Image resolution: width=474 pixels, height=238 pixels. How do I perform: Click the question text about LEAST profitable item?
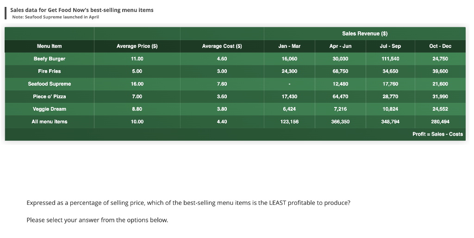coord(188,203)
